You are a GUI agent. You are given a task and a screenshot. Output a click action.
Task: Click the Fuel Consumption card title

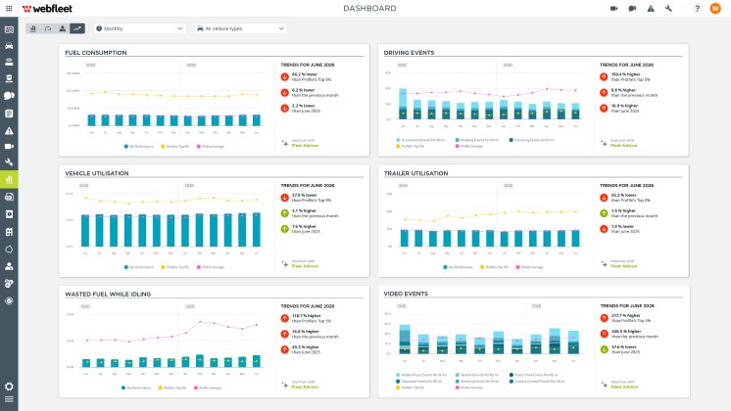(x=96, y=53)
